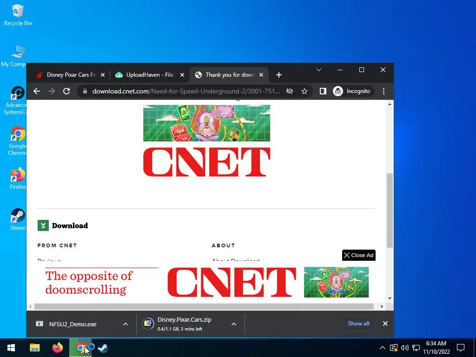Select the Google Chrome desktop shortcut

pos(17,141)
